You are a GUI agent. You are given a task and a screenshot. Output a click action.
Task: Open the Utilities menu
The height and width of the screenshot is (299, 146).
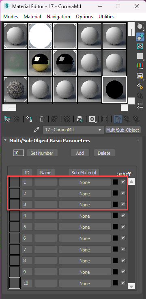(106, 17)
